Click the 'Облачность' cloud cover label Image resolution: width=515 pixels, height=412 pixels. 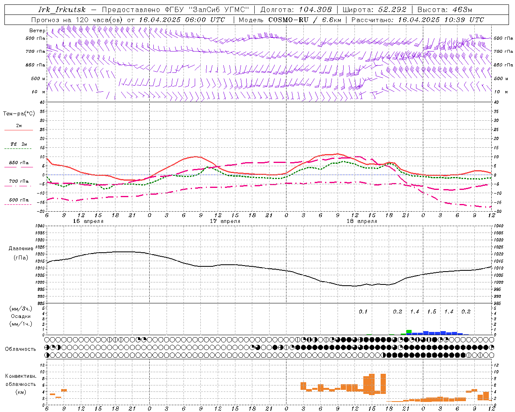point(20,349)
